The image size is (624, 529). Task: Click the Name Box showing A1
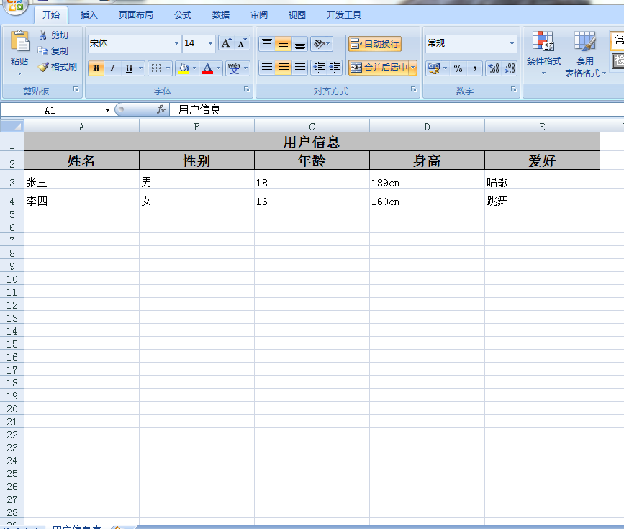51,110
